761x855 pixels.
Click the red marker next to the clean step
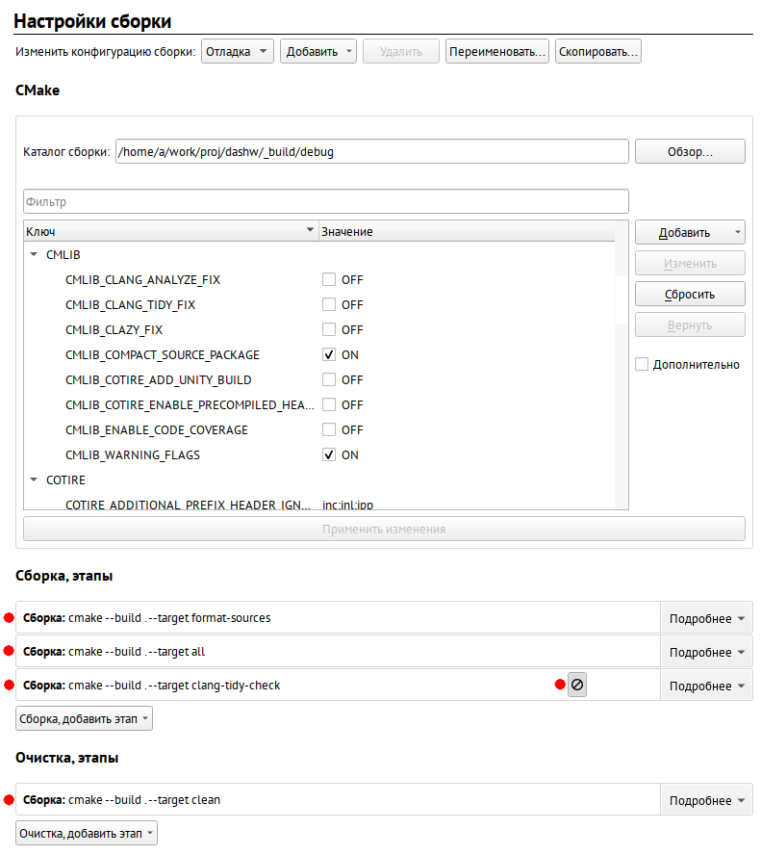click(x=9, y=800)
